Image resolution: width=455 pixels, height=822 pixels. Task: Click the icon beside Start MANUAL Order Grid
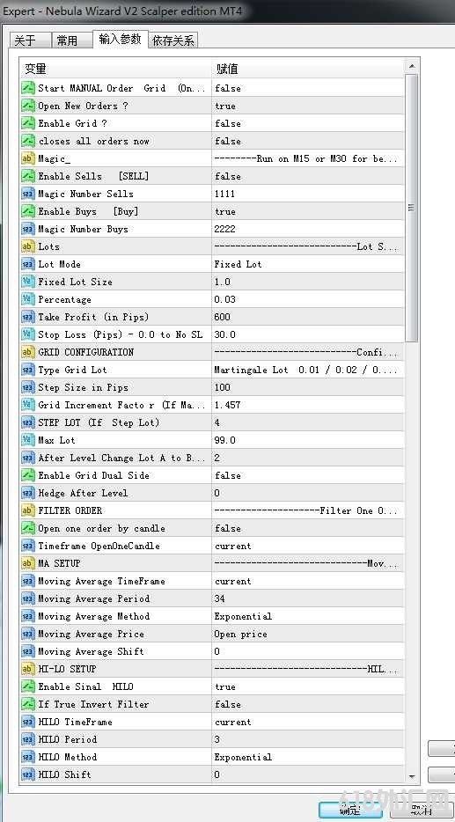pos(28,88)
